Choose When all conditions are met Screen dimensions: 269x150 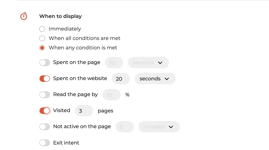42,38
